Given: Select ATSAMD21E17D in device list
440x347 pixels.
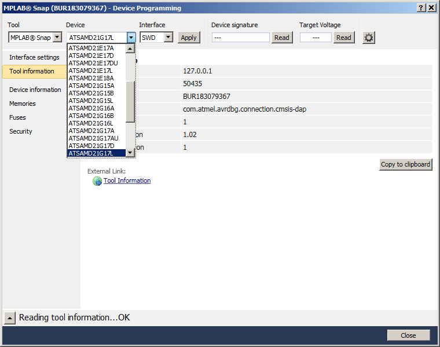Looking at the screenshot, I should point(97,56).
